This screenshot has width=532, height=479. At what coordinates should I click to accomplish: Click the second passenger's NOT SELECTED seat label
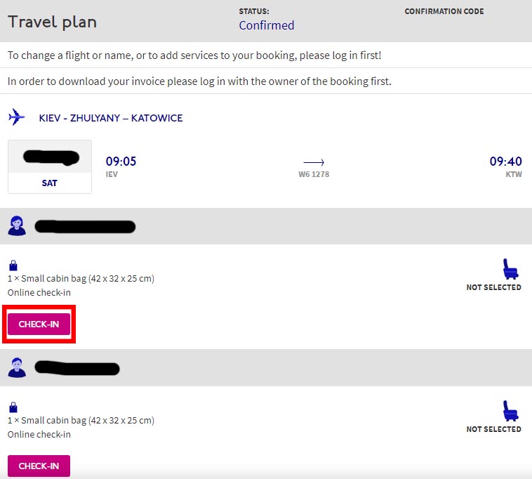click(493, 429)
